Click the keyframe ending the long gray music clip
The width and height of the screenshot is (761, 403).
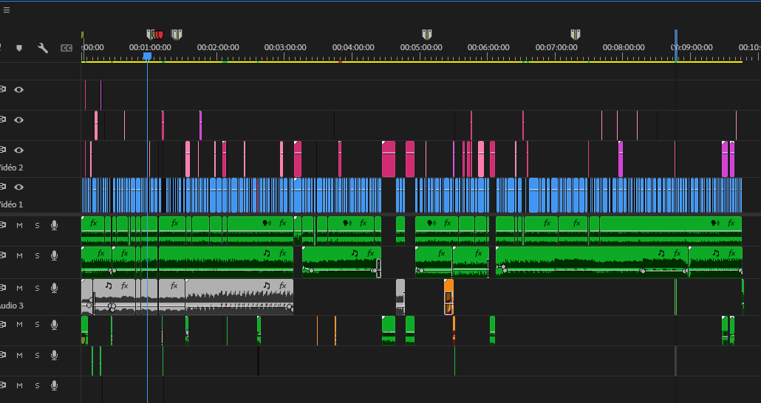point(290,307)
